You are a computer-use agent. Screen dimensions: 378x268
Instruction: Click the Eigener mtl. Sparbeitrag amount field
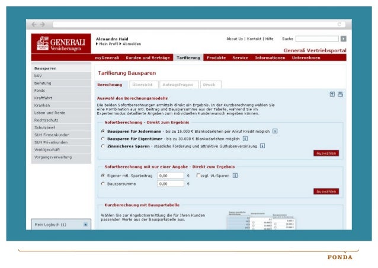pos(171,176)
